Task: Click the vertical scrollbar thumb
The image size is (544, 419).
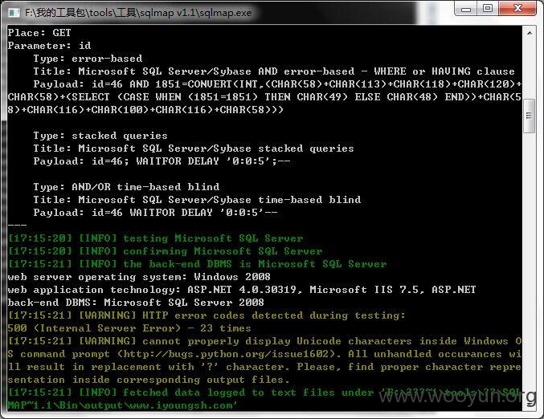Action: pos(529,116)
